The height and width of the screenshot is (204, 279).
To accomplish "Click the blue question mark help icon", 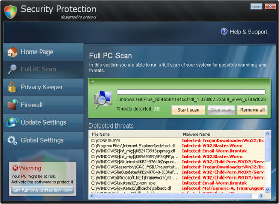I will [x=224, y=32].
